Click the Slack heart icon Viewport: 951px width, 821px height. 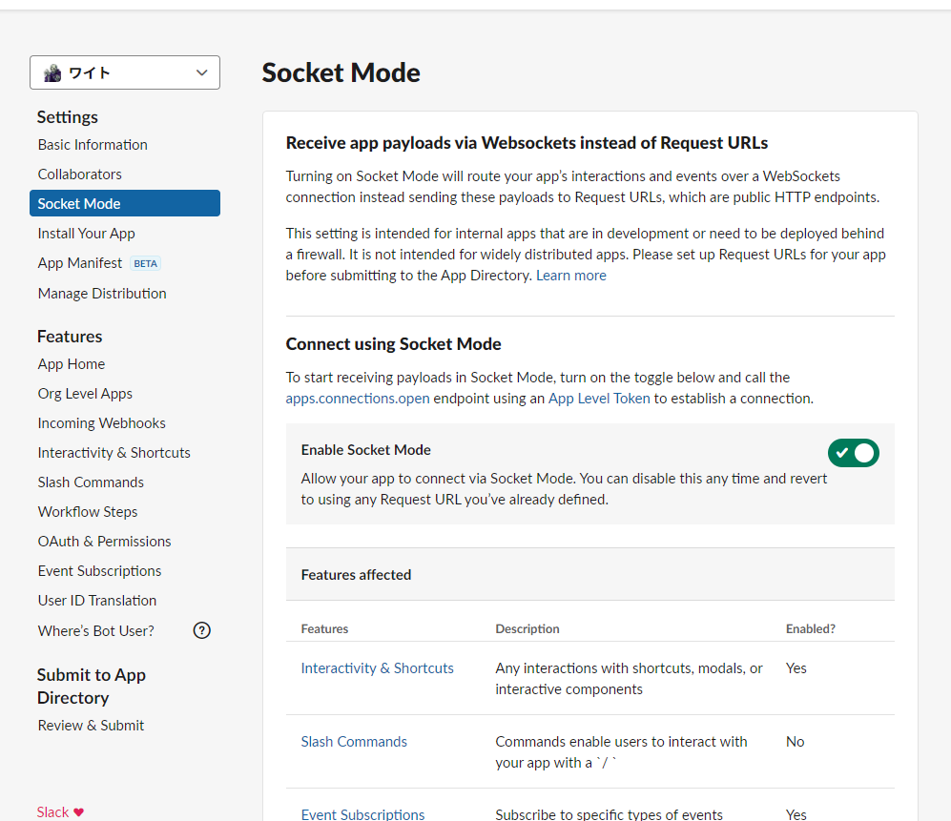coord(79,812)
